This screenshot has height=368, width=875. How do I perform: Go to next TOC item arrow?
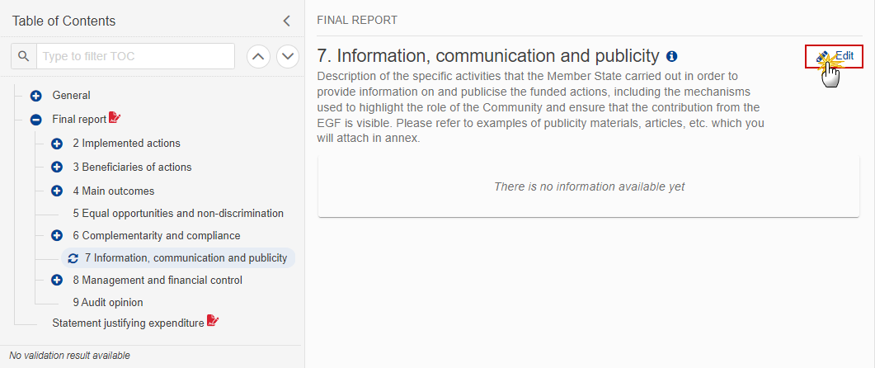coord(288,56)
